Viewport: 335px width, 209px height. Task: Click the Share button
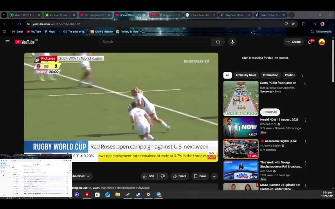click(180, 176)
